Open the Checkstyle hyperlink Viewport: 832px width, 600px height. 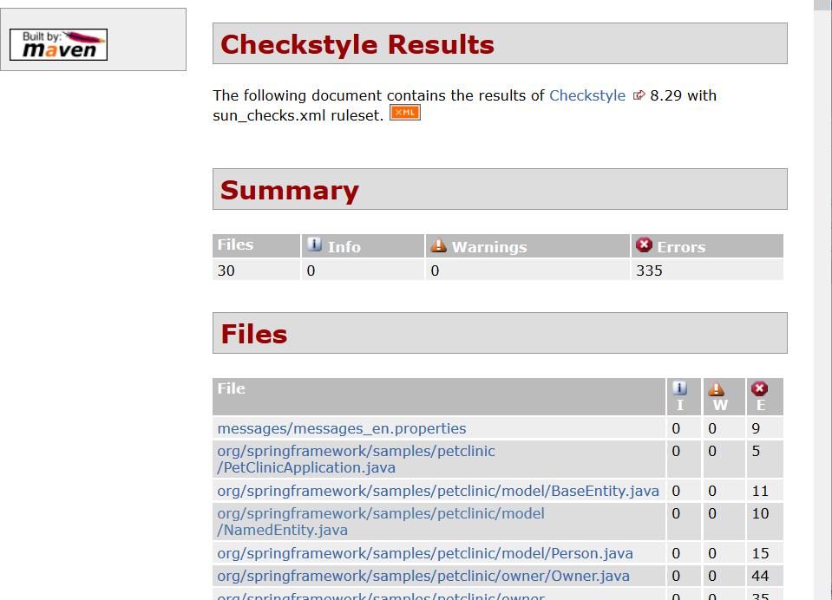pos(587,95)
